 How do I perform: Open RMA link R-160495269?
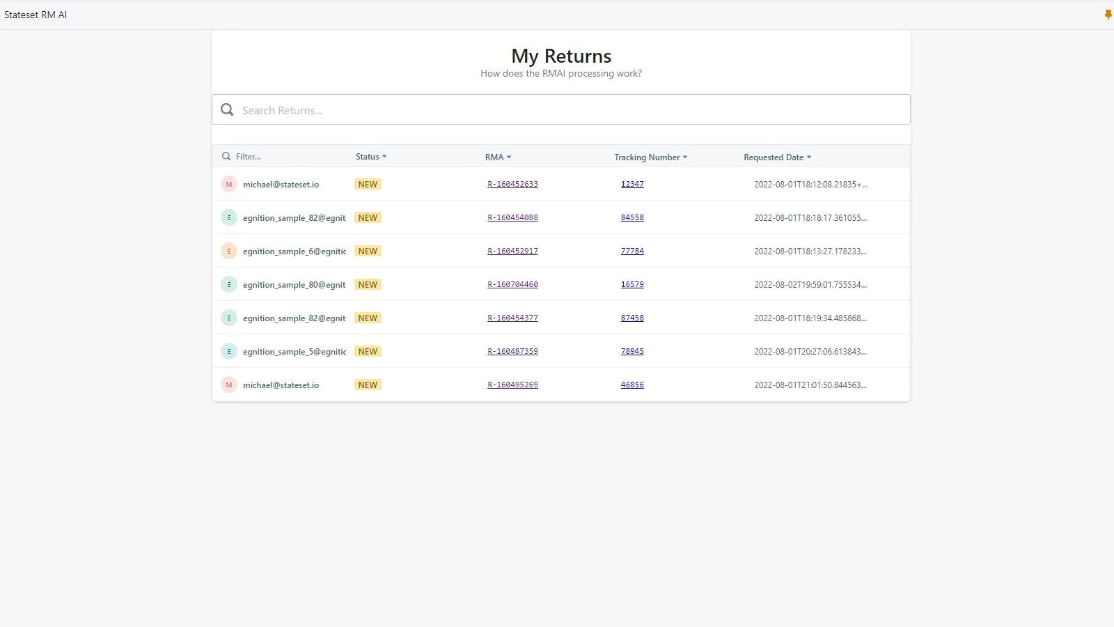512,385
